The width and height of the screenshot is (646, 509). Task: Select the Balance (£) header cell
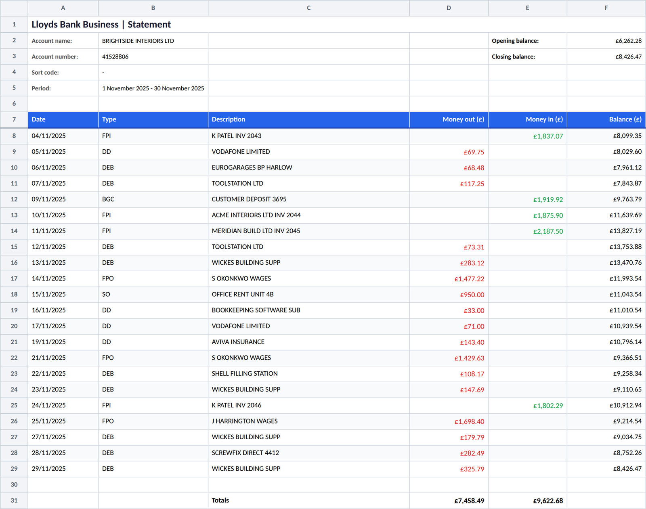(606, 119)
